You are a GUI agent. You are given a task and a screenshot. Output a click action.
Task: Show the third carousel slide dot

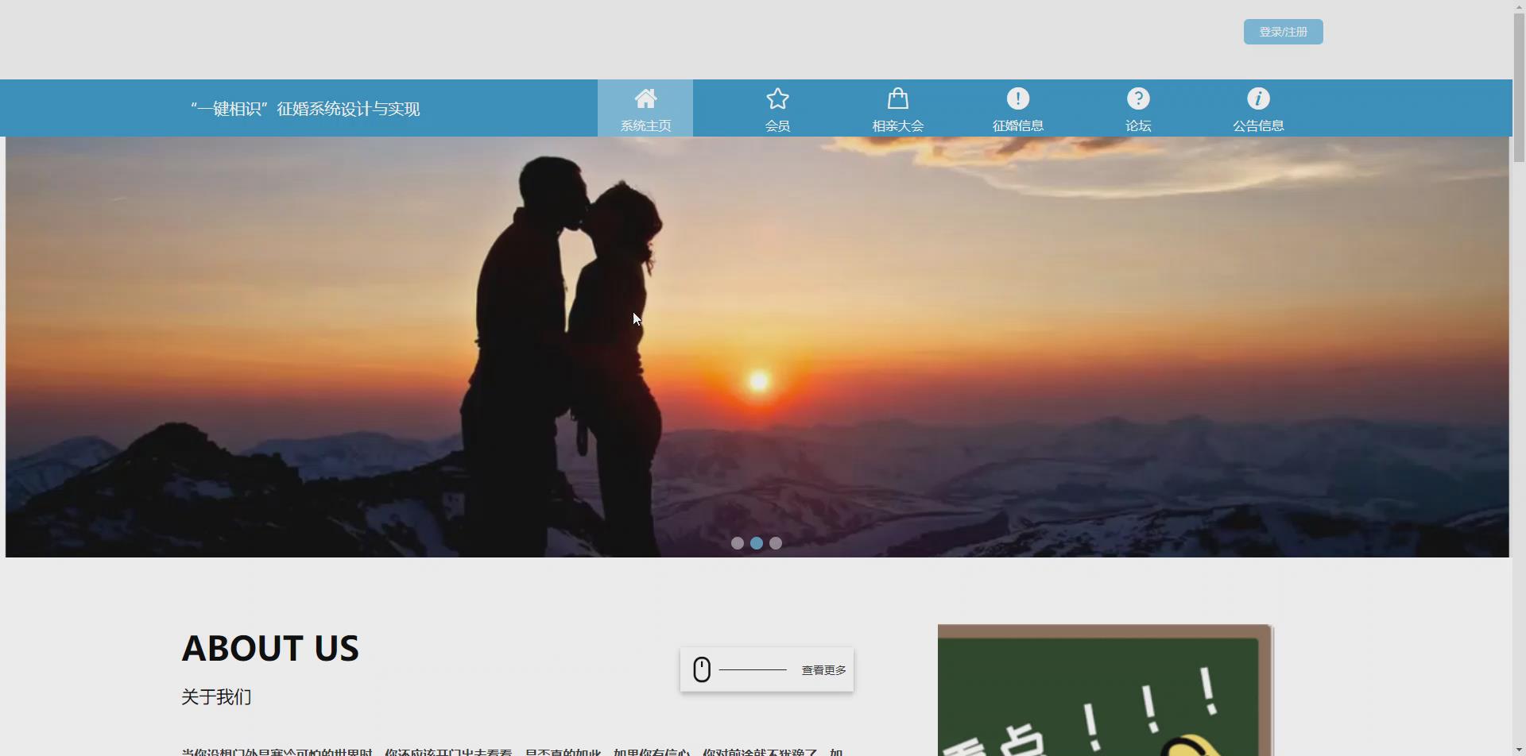click(x=776, y=543)
